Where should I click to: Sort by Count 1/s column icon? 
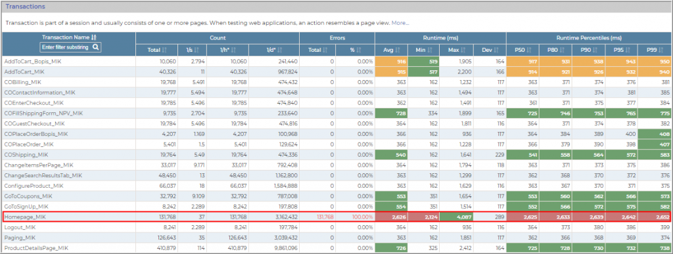pyautogui.click(x=196, y=50)
